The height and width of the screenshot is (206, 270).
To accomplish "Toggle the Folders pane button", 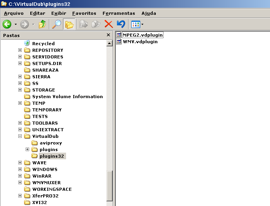I will 69,24.
